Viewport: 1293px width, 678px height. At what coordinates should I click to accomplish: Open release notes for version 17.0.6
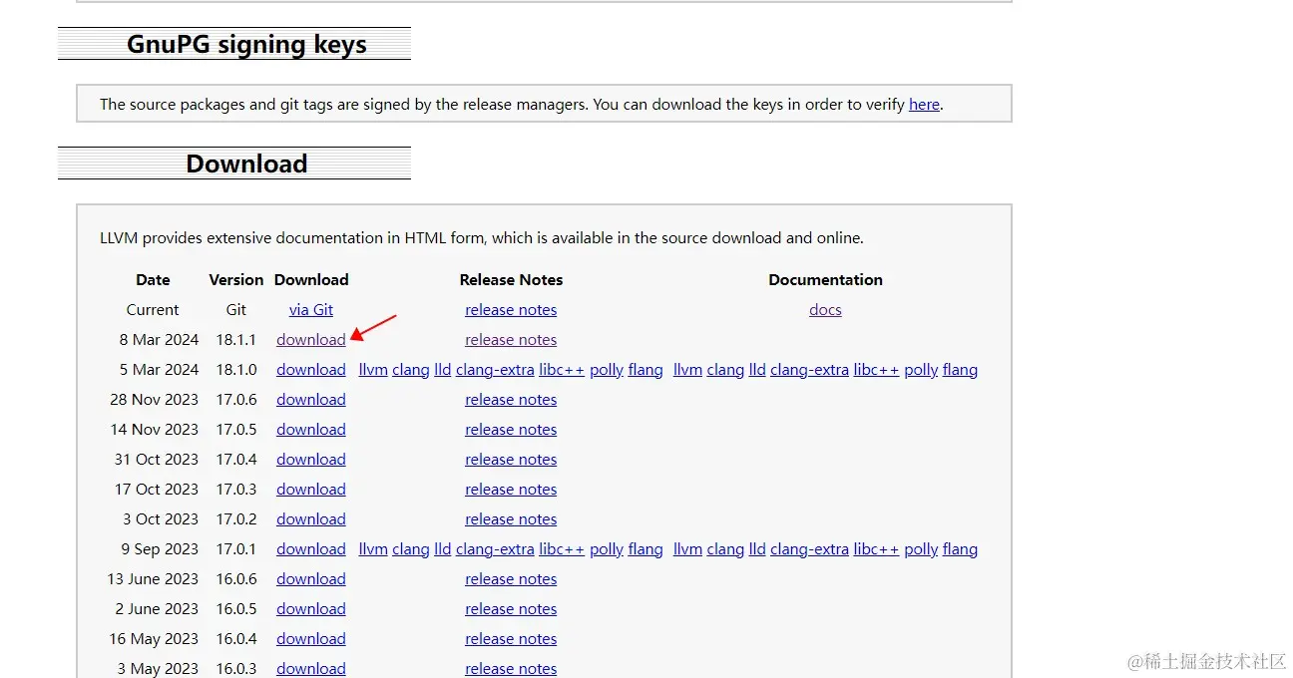pos(511,400)
